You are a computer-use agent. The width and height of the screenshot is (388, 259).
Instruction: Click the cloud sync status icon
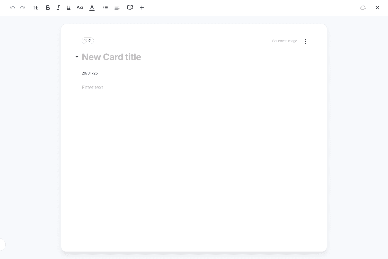[x=363, y=8]
